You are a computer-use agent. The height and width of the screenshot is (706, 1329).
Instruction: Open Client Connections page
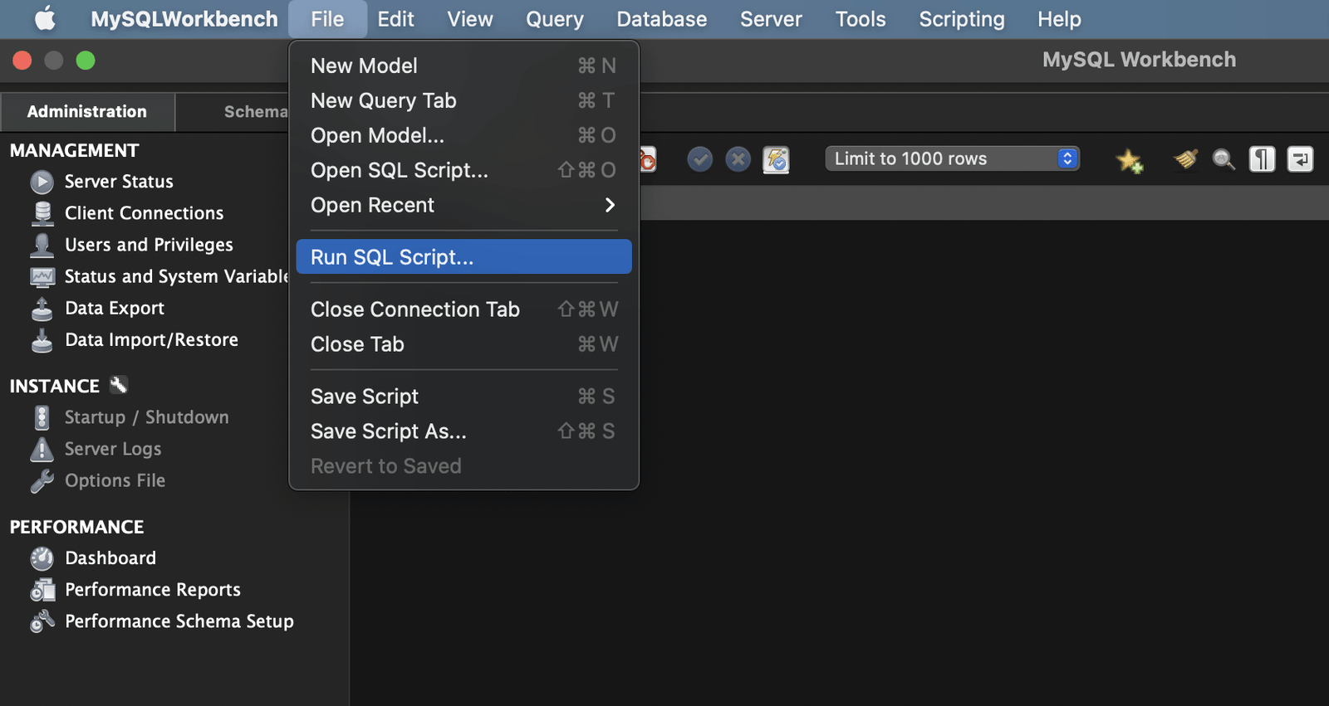pyautogui.click(x=144, y=213)
